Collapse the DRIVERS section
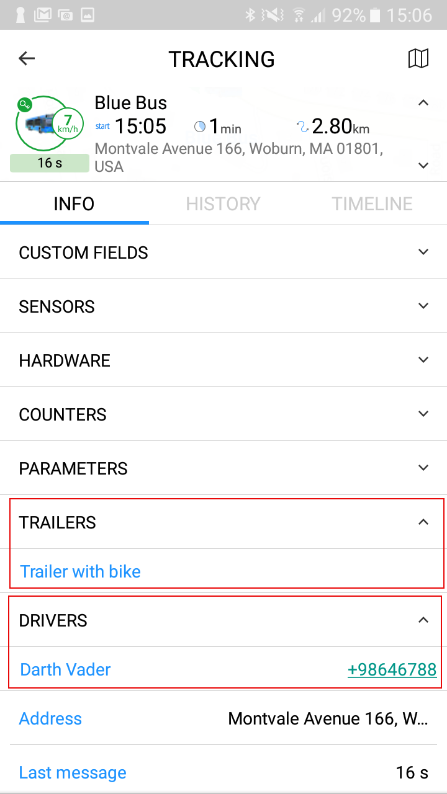Viewport: 447px width, 794px height. 423,620
